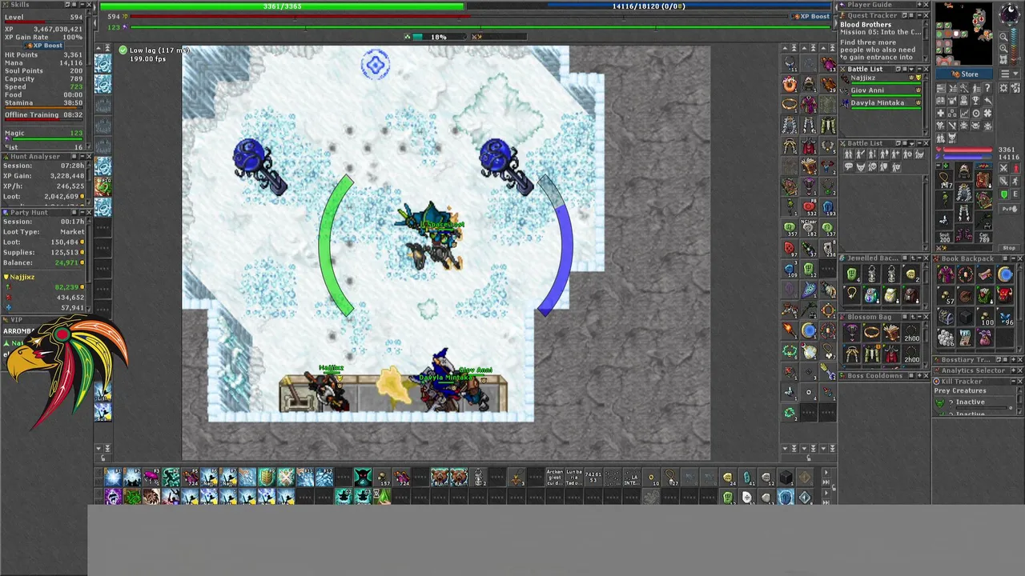Image resolution: width=1025 pixels, height=576 pixels.
Task: Click the armor equipment slot
Action: (964, 193)
